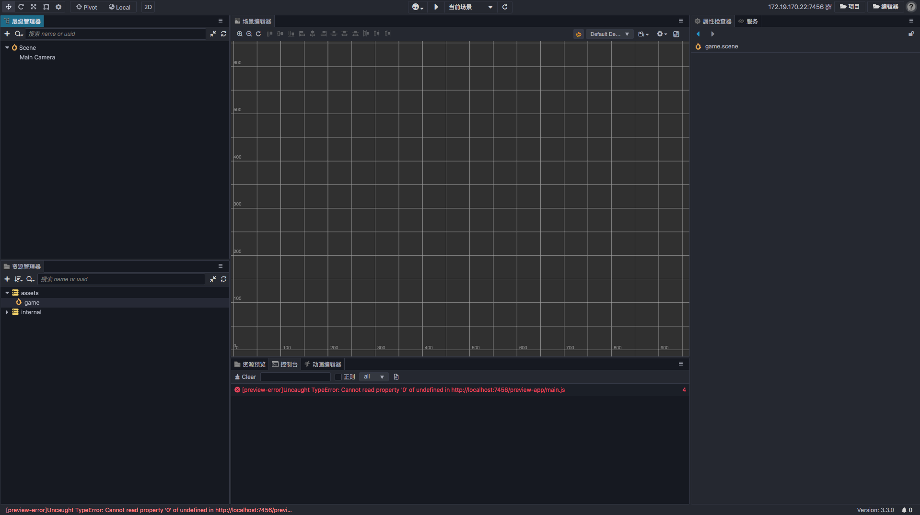
Task: Click the layout icon after scene gear
Action: coord(676,34)
